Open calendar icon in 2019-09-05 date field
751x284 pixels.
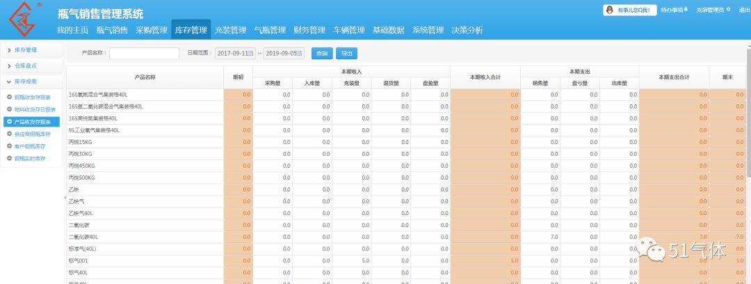click(x=300, y=54)
